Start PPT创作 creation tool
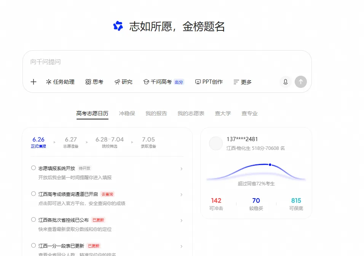 209,82
